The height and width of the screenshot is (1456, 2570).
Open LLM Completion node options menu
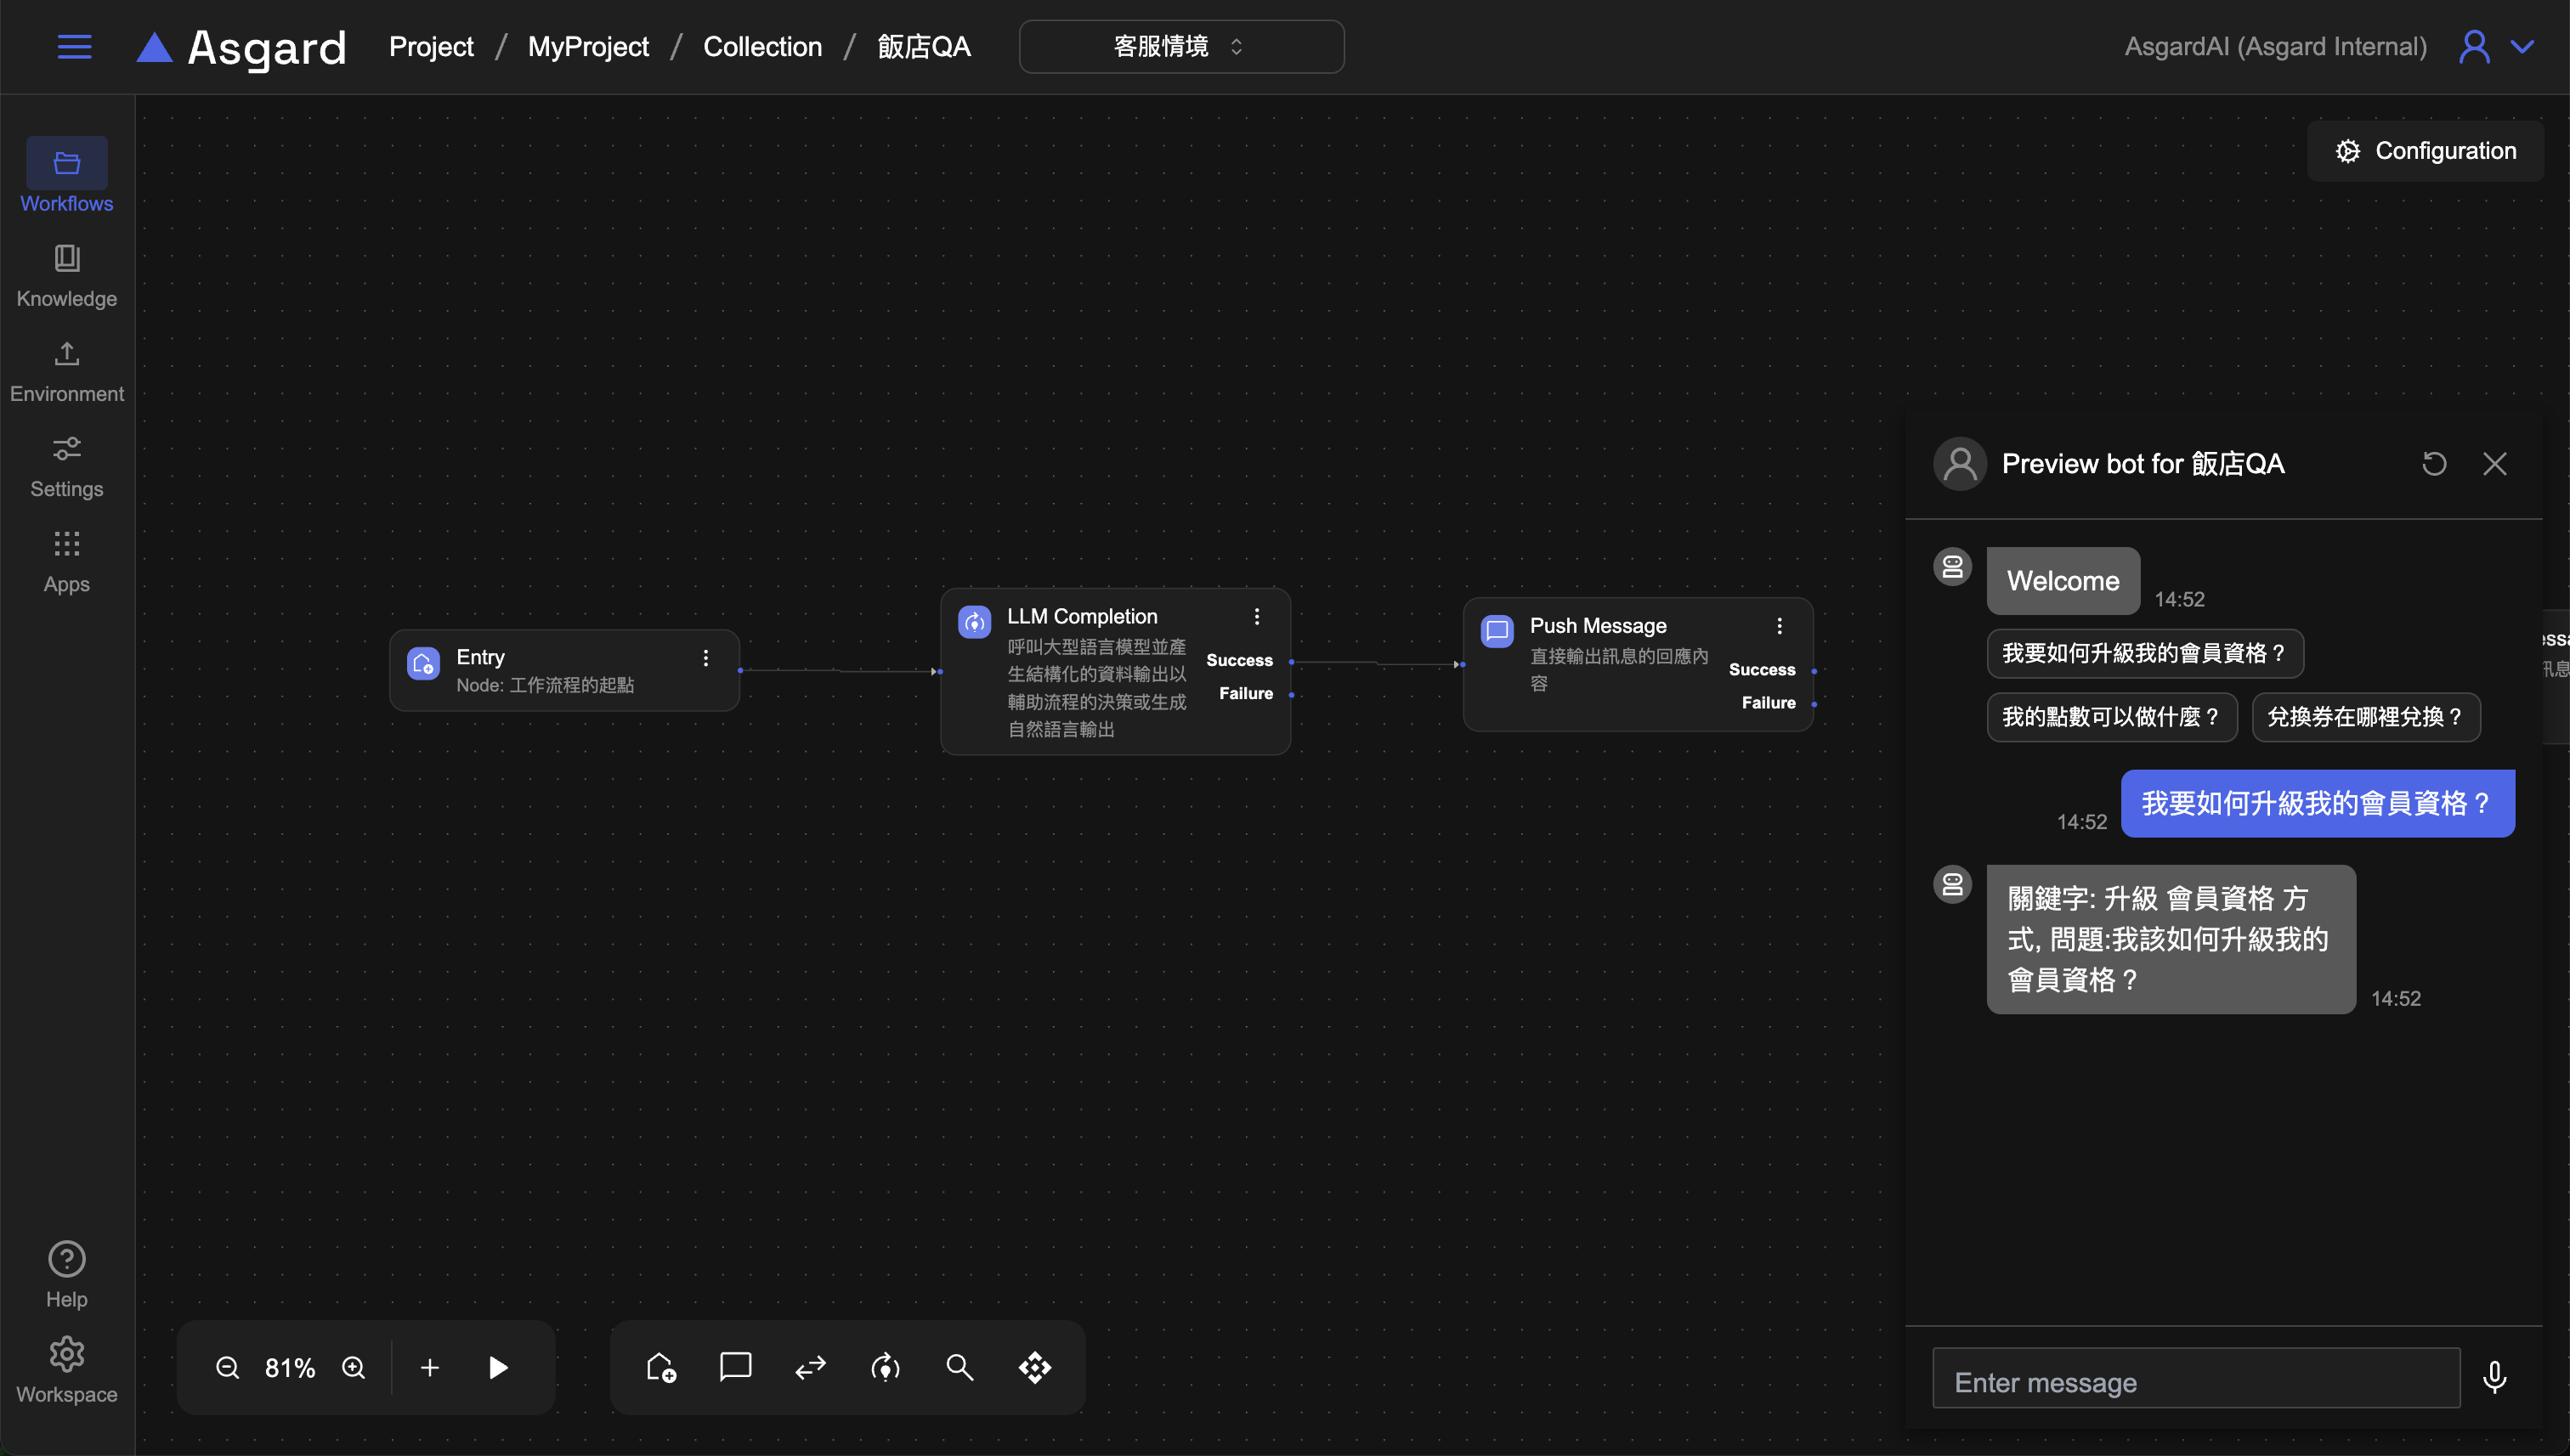tap(1258, 617)
